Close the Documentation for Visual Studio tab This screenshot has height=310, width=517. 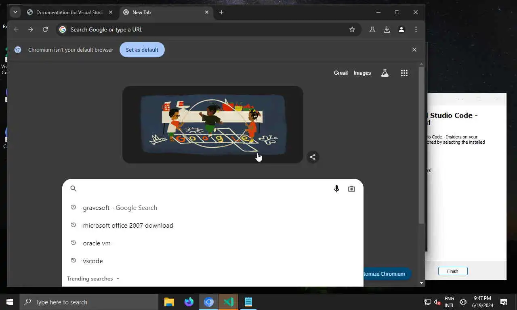coord(111,12)
